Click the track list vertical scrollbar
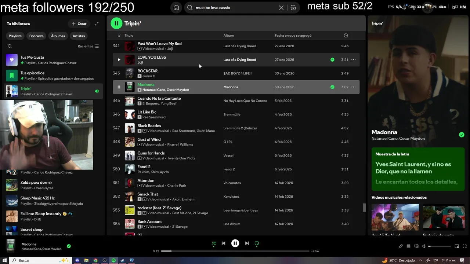The image size is (470, 264). click(x=364, y=208)
